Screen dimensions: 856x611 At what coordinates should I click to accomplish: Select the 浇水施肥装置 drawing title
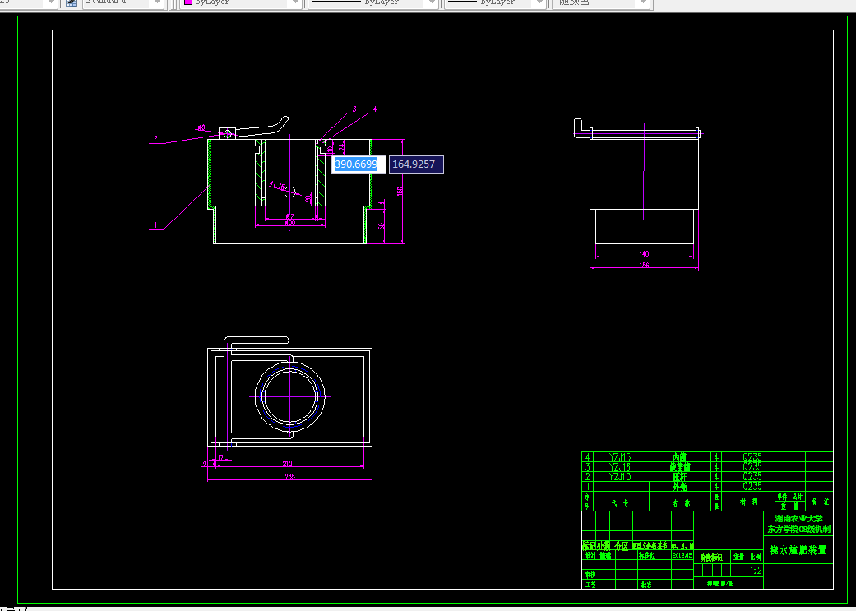point(798,550)
